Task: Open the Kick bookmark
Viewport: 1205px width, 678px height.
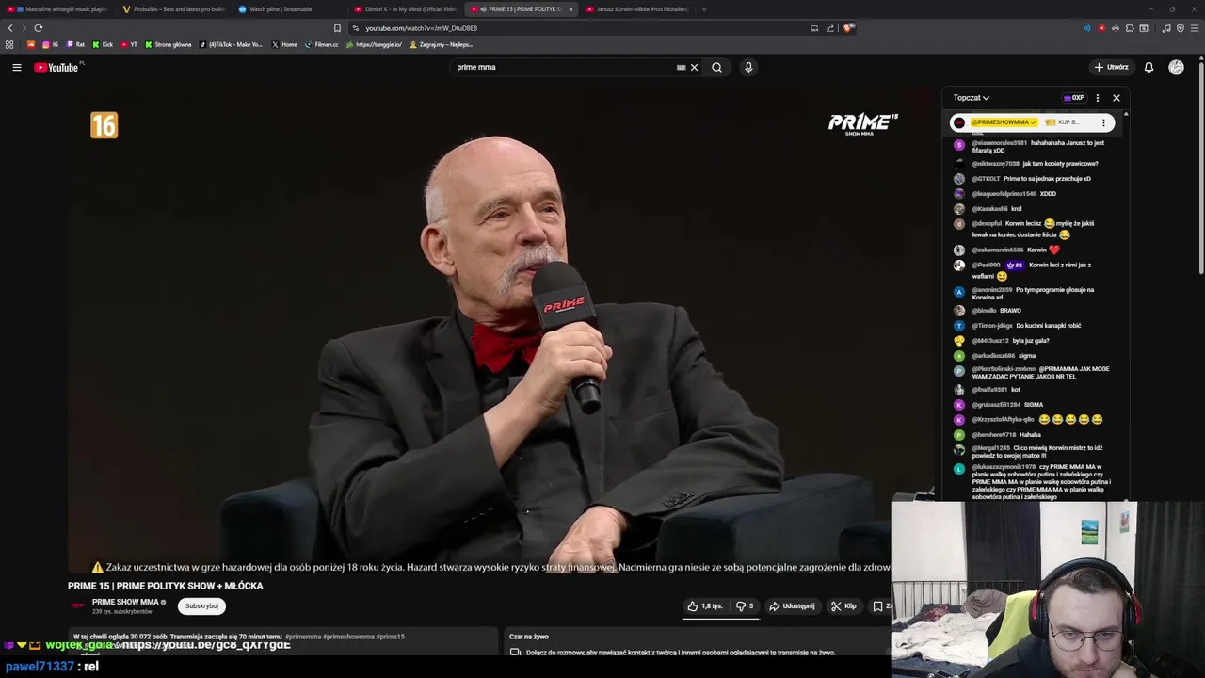Action: [103, 44]
